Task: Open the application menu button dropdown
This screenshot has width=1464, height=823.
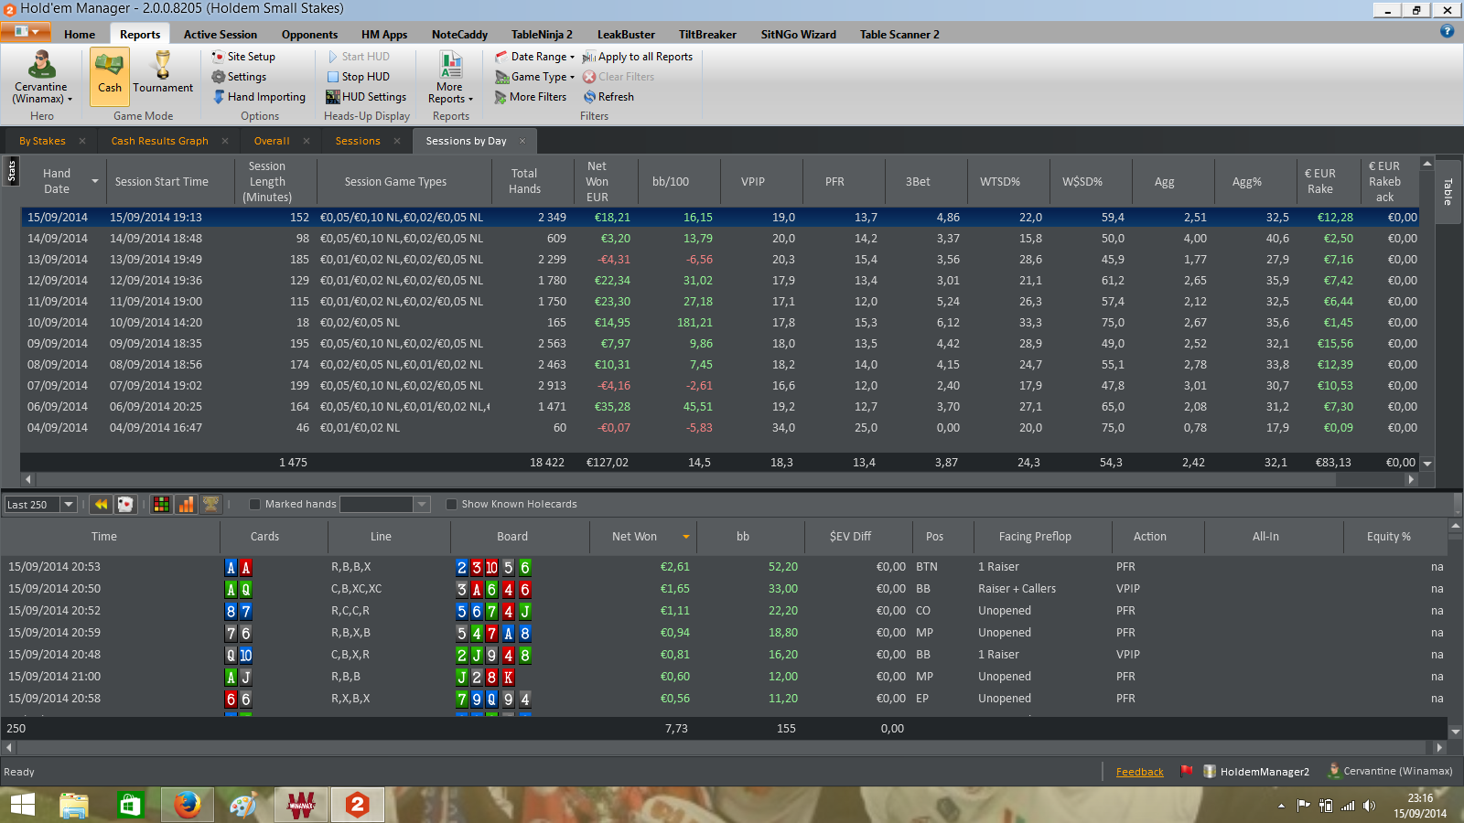Action: (26, 32)
